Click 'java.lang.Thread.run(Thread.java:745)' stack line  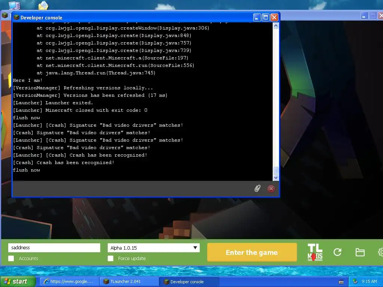click(x=96, y=73)
